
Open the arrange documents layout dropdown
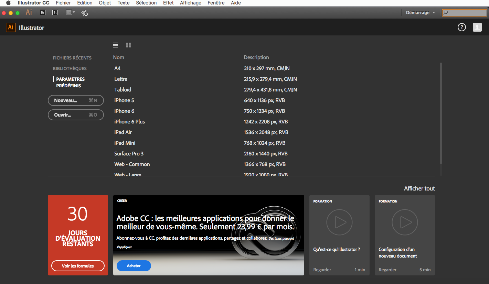pyautogui.click(x=70, y=13)
